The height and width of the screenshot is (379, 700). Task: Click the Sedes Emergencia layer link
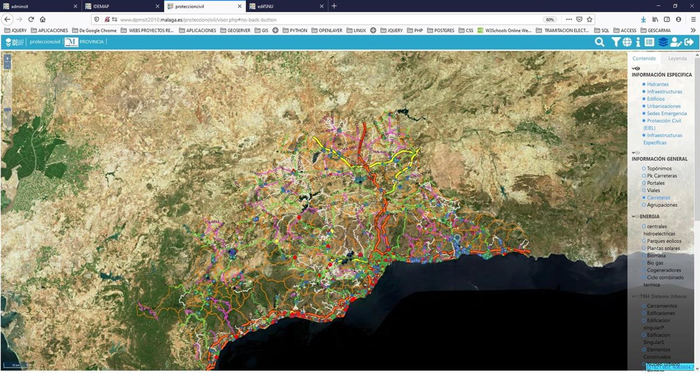click(x=667, y=114)
